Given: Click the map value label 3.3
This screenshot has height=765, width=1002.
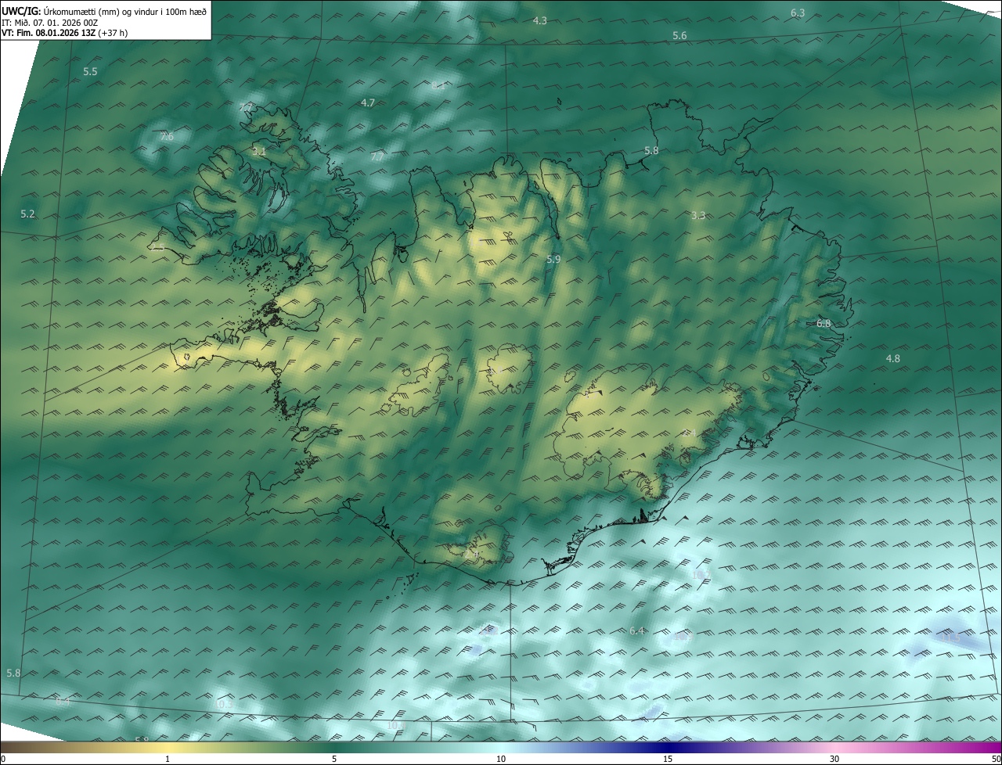Looking at the screenshot, I should click(698, 215).
